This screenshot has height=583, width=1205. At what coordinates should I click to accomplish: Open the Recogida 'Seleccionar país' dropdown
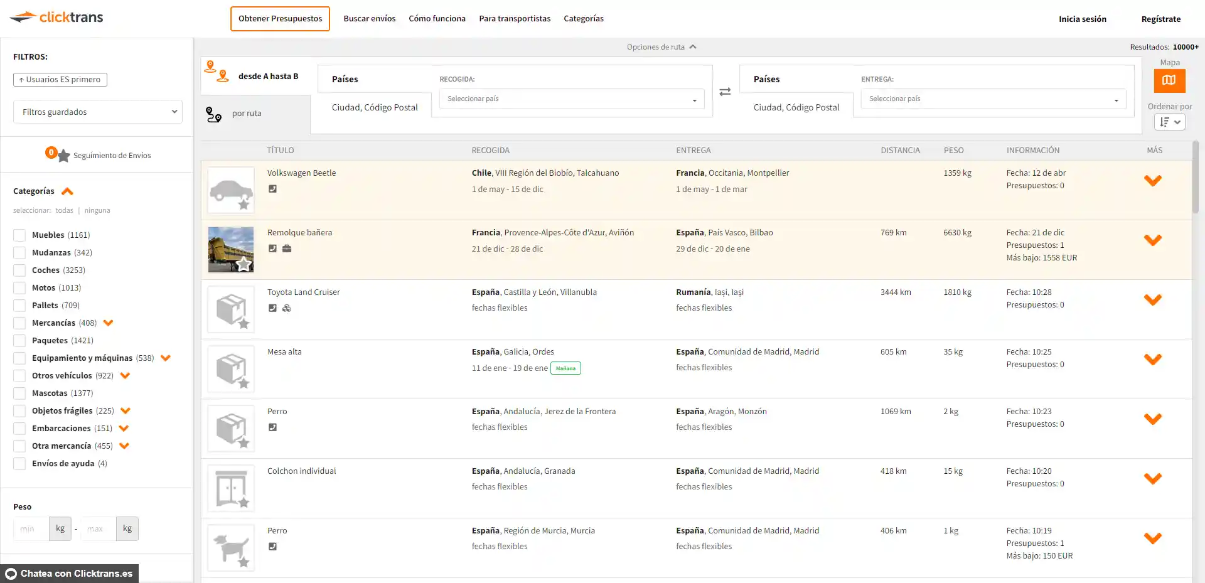pyautogui.click(x=571, y=99)
